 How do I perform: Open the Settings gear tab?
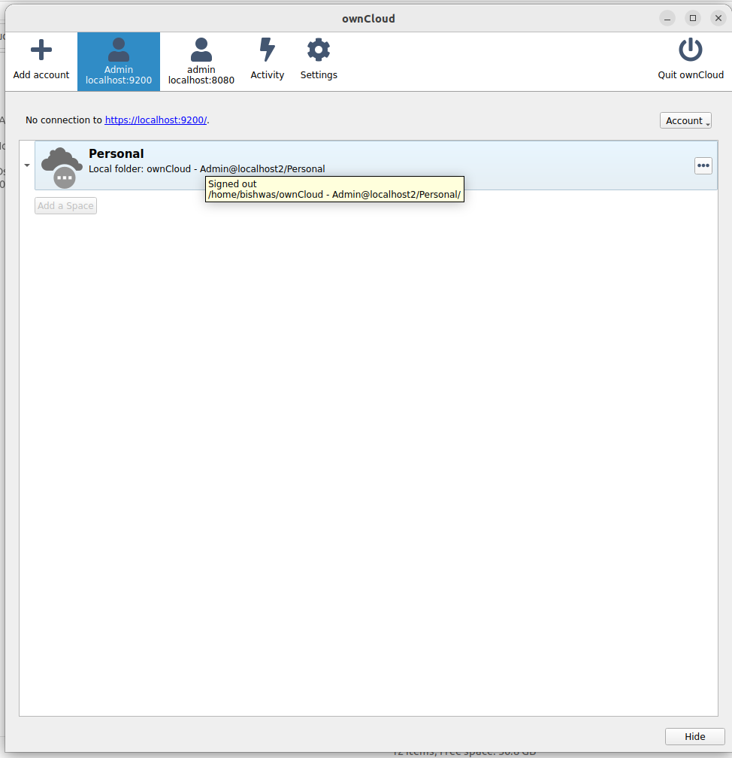tap(319, 62)
